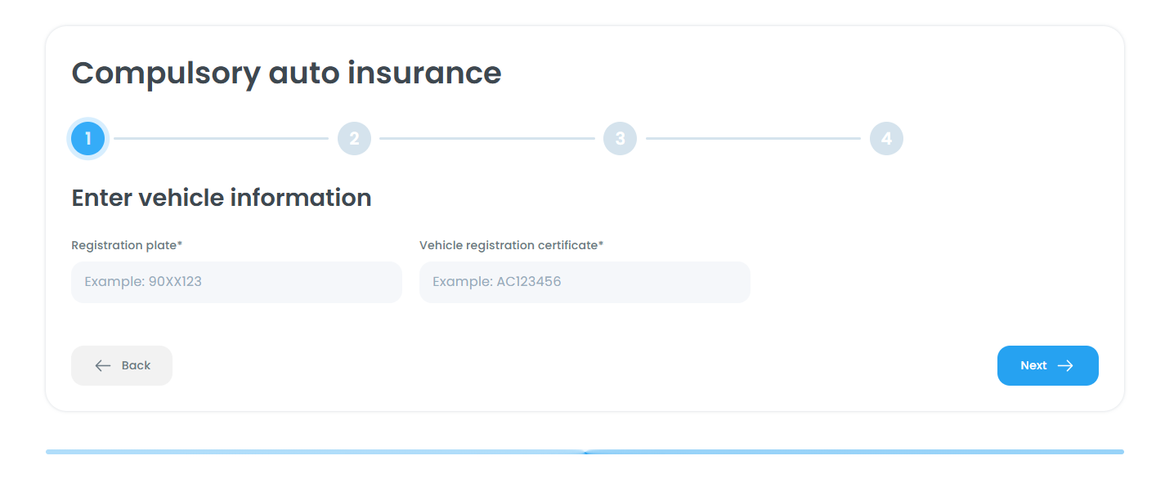Viewport: 1165px width, 487px height.
Task: Click the connector line between steps 2 and 3
Action: point(486,139)
